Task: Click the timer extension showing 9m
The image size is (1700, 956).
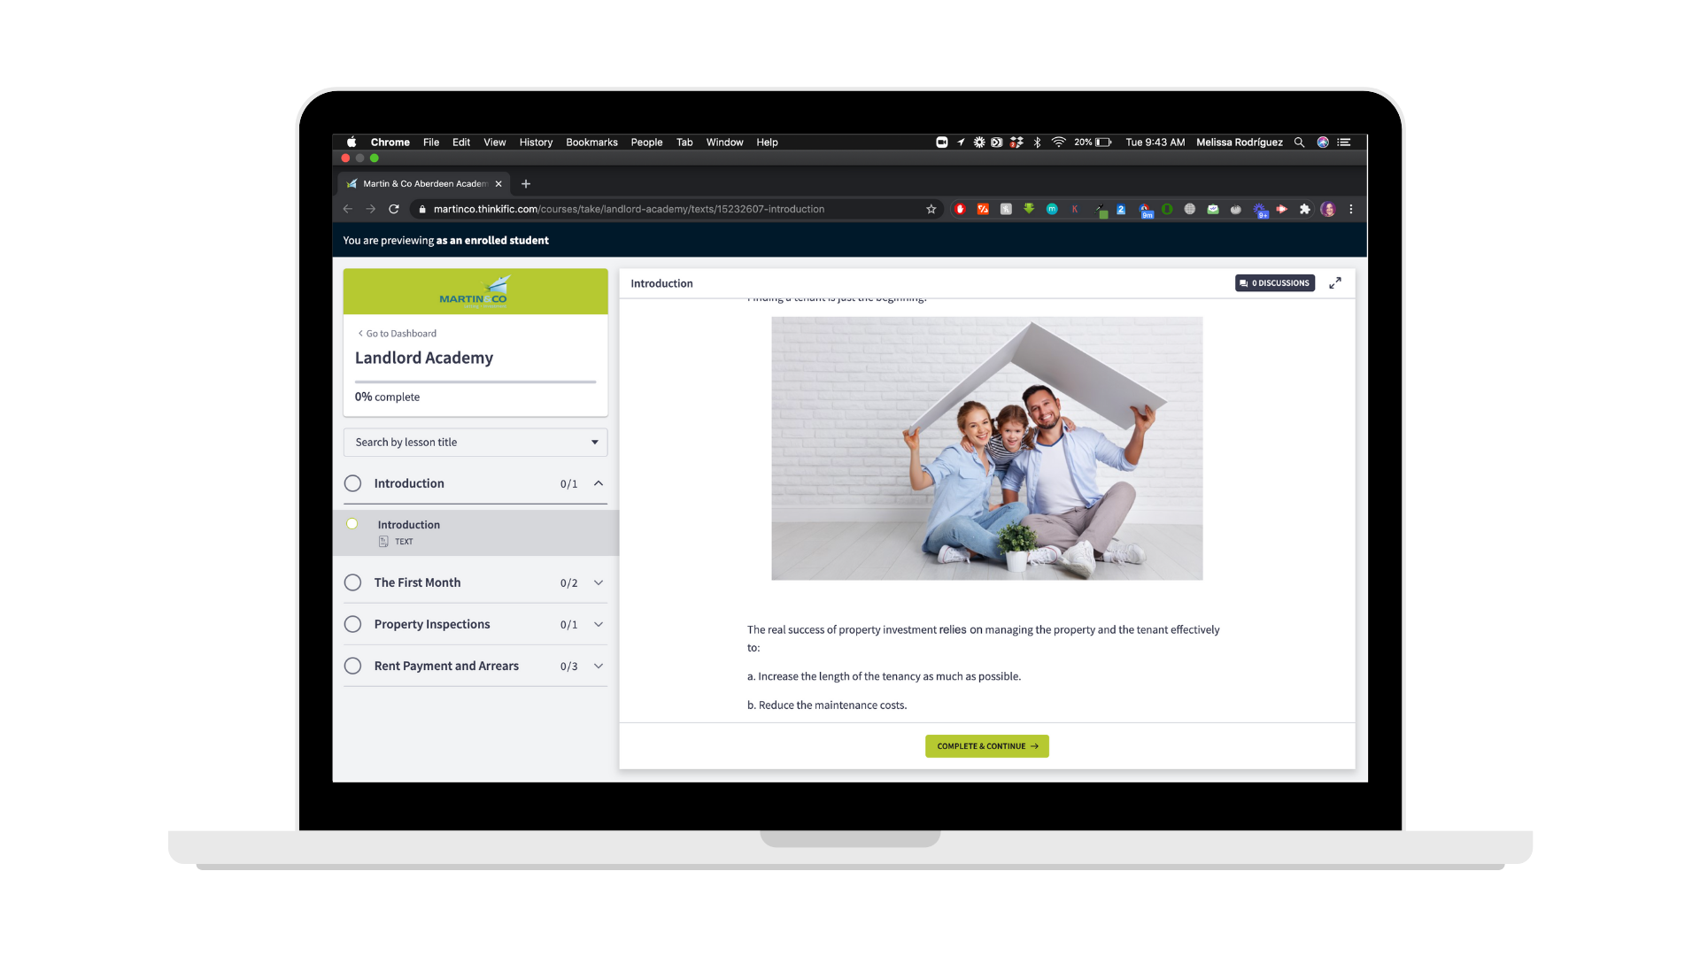Action: [x=1146, y=211]
